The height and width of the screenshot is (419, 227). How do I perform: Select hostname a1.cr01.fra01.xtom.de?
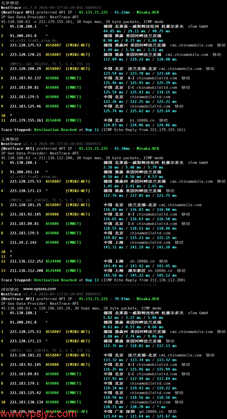pos(33,40)
